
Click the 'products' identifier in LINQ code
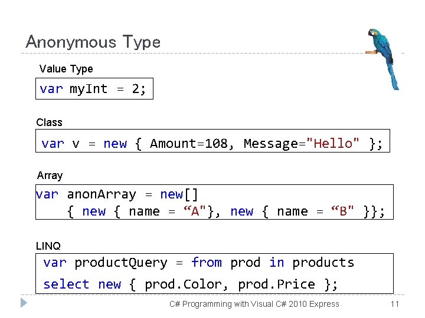323,263
